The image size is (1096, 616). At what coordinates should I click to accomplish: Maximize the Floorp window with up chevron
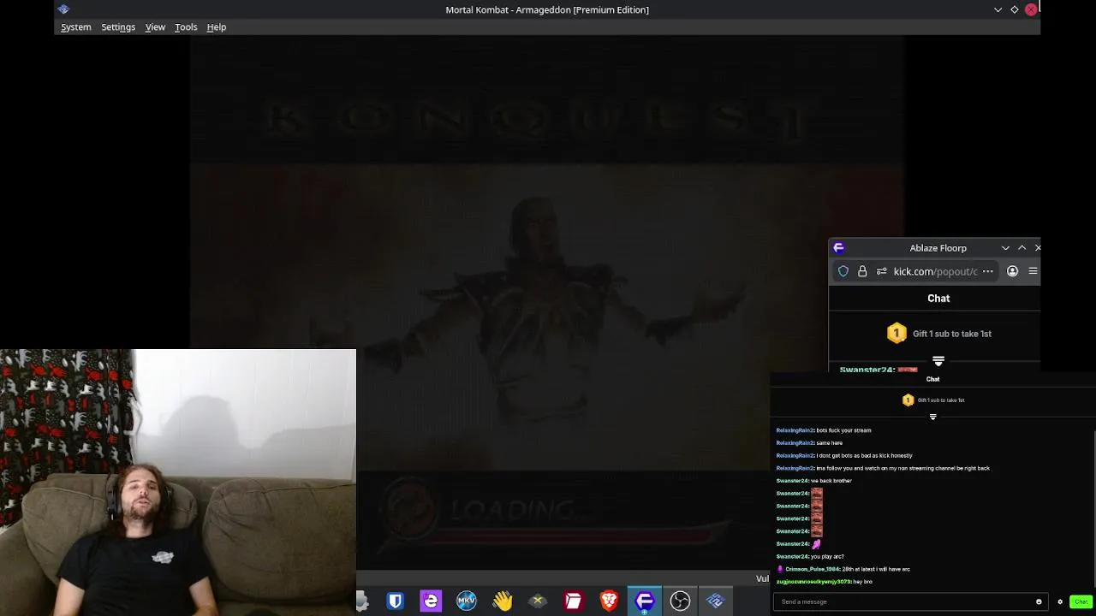tap(1022, 247)
